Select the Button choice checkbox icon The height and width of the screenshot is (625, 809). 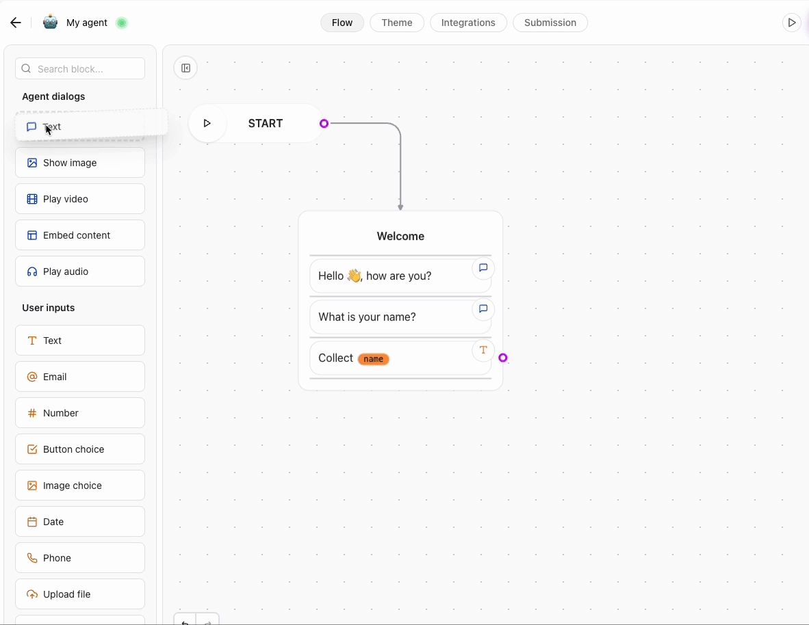(31, 449)
